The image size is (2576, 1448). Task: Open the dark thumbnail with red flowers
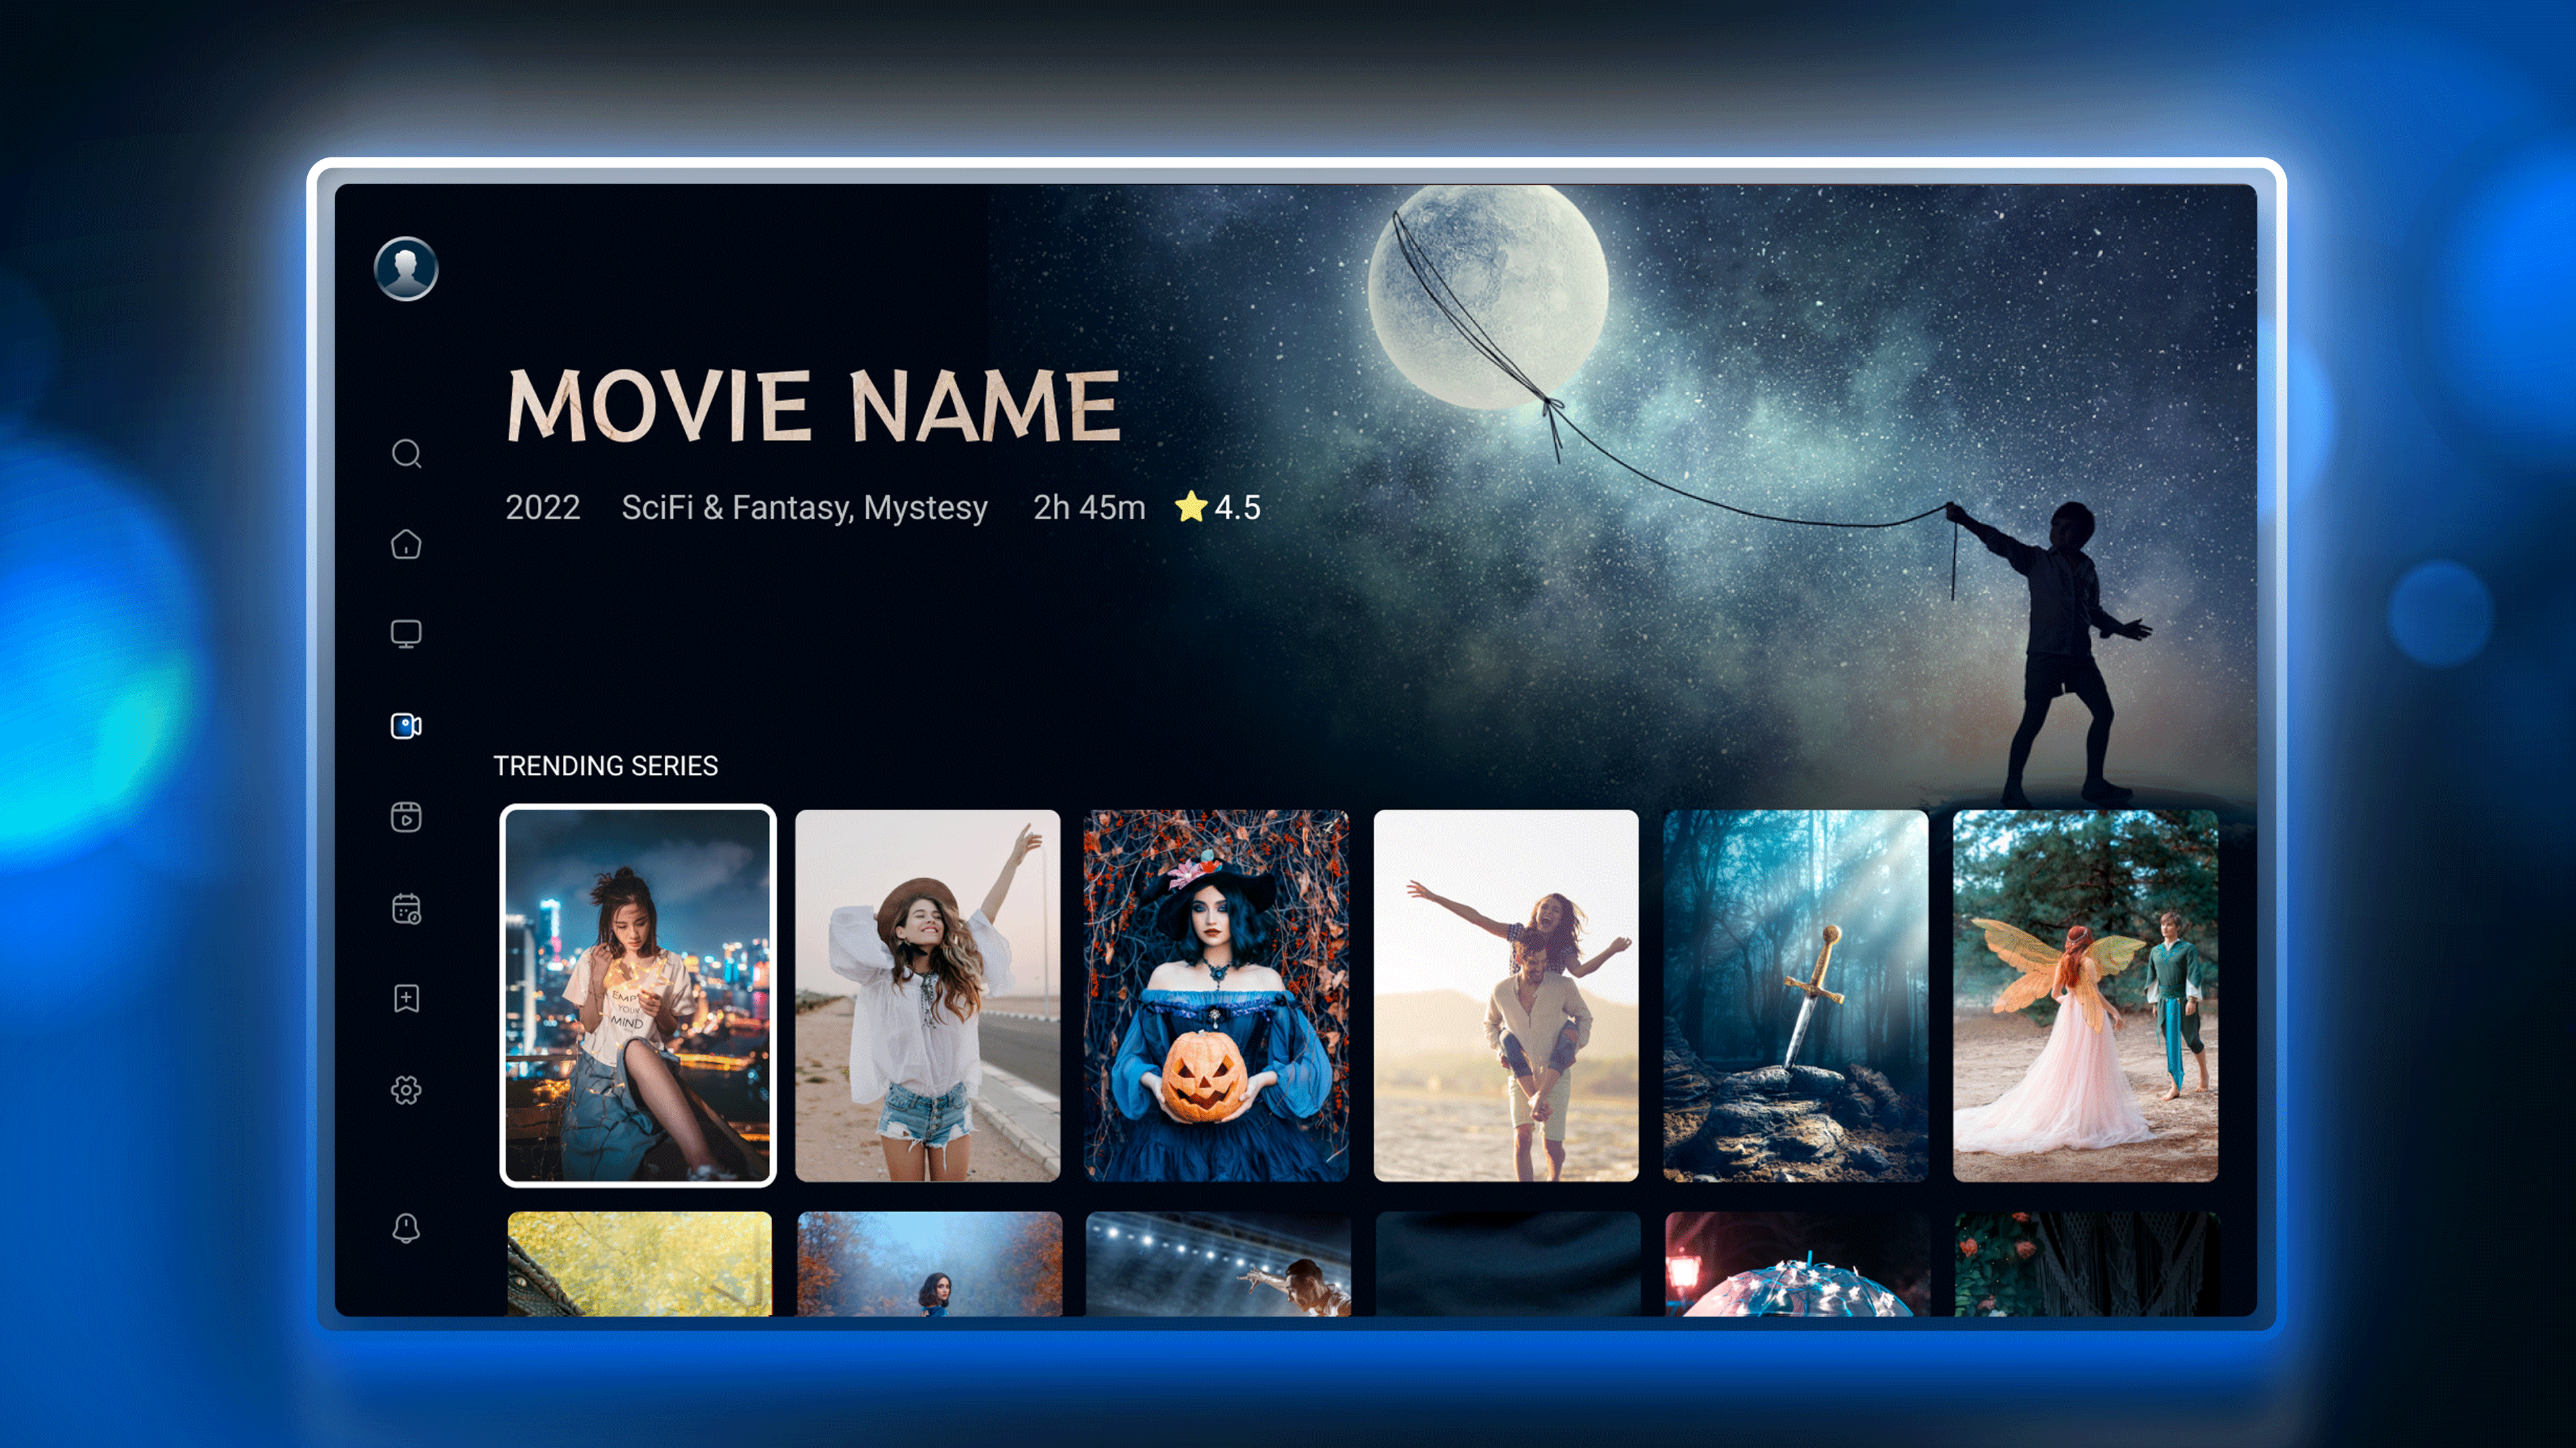coord(2087,1263)
